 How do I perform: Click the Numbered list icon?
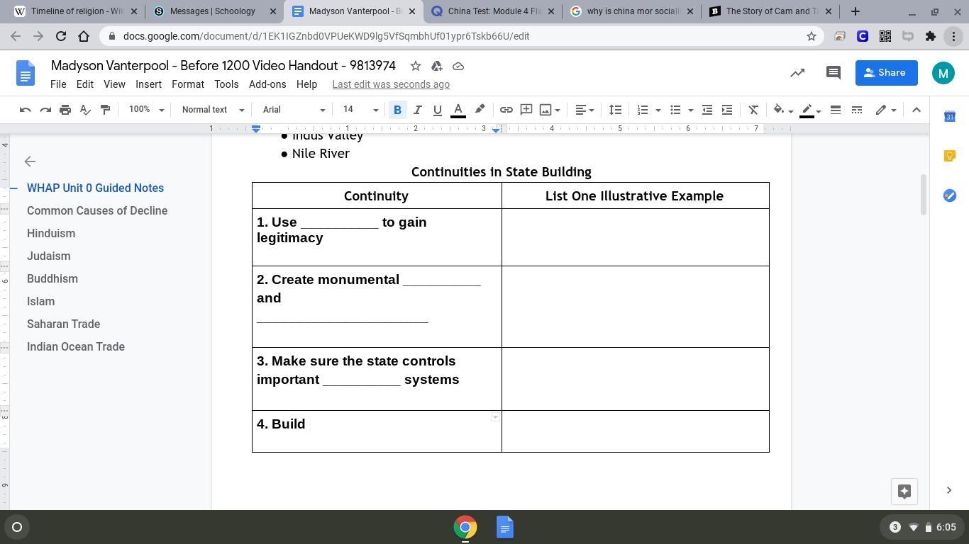tap(643, 110)
